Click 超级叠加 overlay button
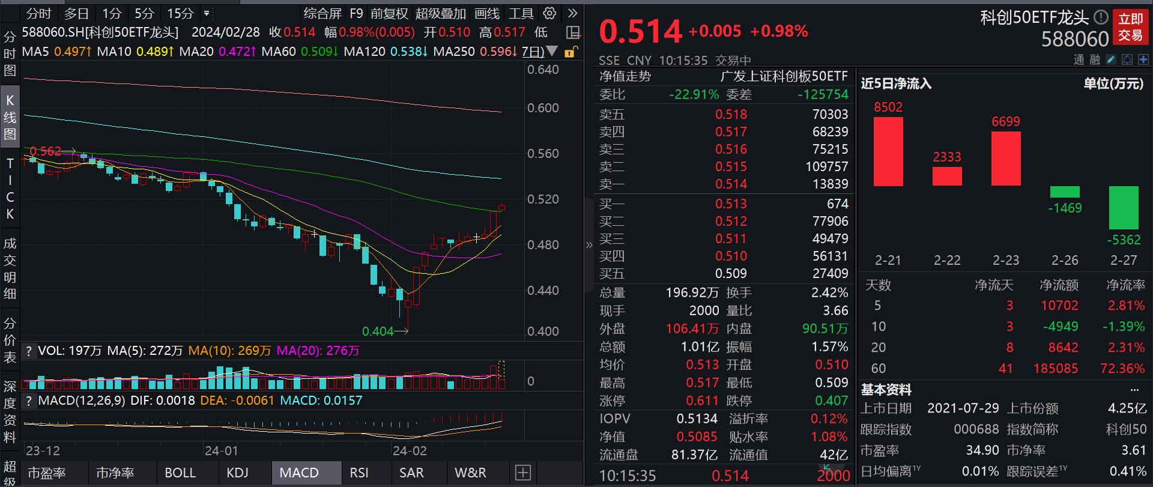The height and width of the screenshot is (487, 1153). (441, 13)
